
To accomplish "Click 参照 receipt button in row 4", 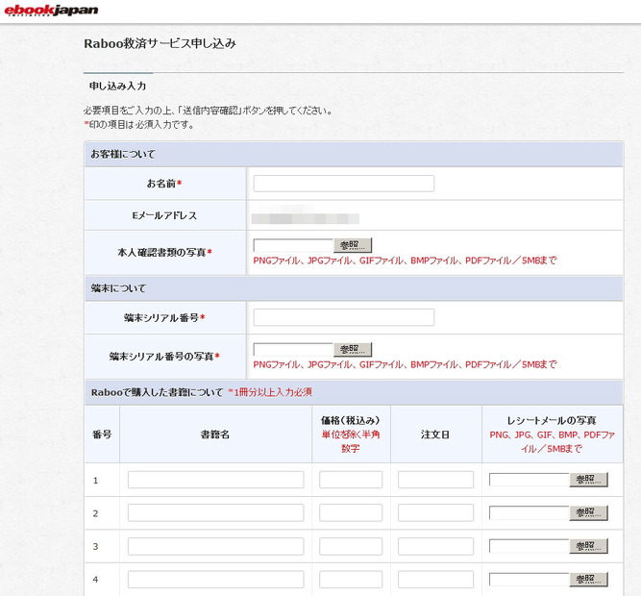I will click(x=589, y=580).
